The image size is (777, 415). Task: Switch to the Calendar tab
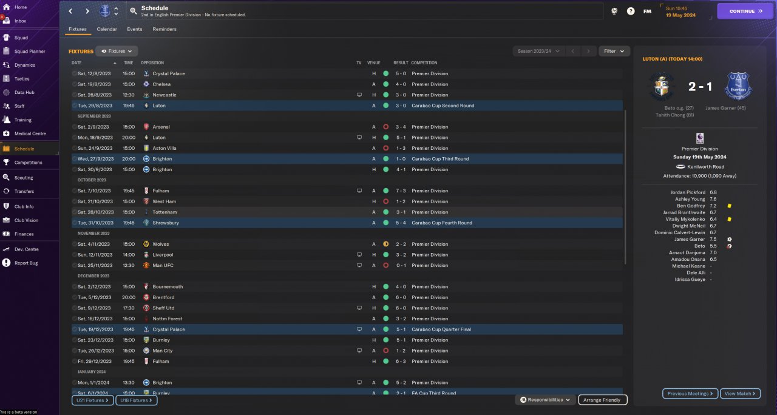(107, 29)
